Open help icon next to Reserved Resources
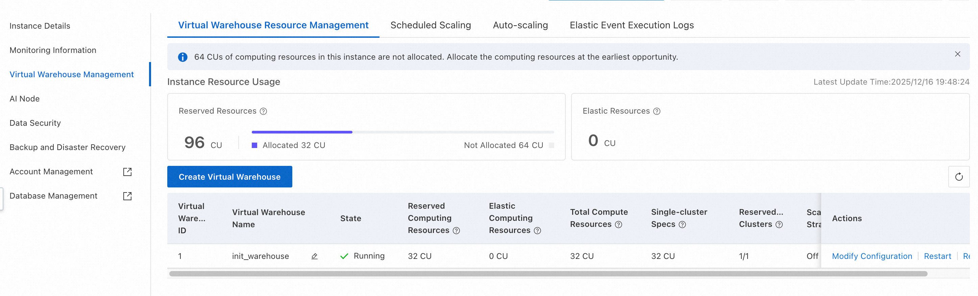The height and width of the screenshot is (296, 978). click(x=264, y=111)
